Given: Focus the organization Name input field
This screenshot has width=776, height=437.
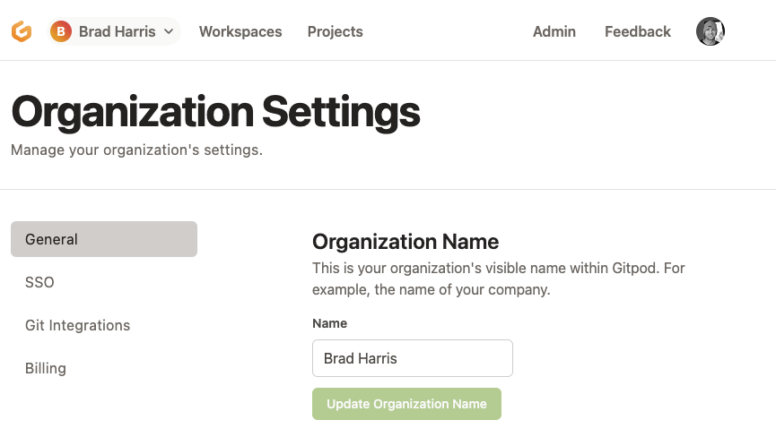Looking at the screenshot, I should point(413,358).
